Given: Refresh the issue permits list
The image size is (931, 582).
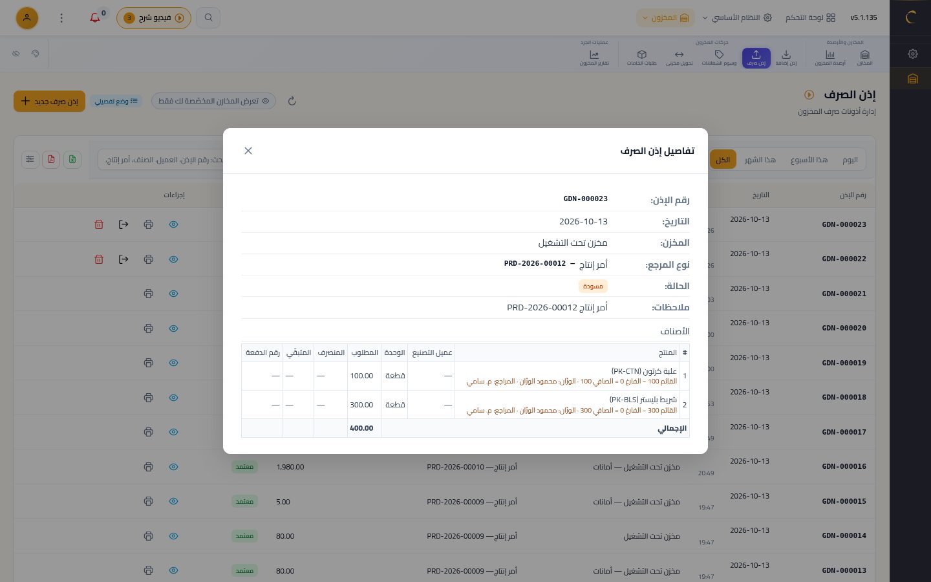Looking at the screenshot, I should pyautogui.click(x=292, y=101).
